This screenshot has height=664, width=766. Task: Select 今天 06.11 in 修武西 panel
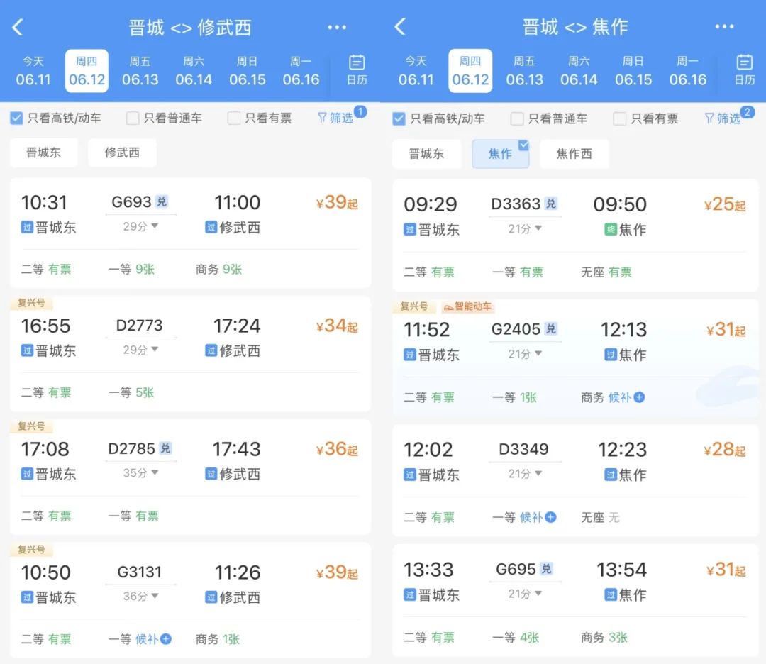pos(33,71)
